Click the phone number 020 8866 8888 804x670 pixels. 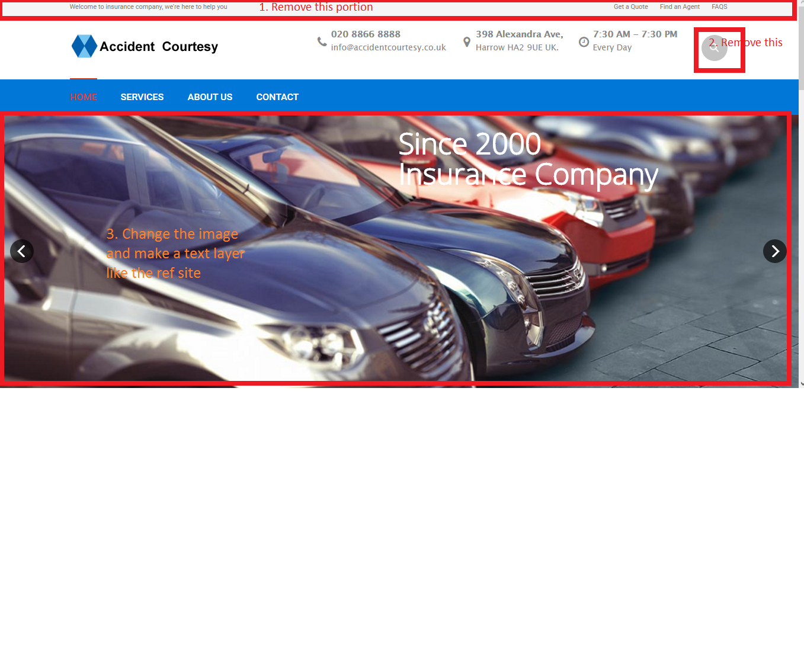[x=366, y=34]
